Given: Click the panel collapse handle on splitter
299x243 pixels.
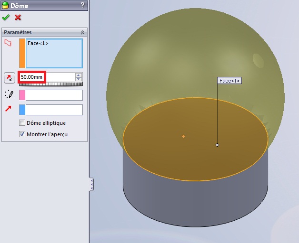Looking at the screenshot, I should click(x=91, y=184).
